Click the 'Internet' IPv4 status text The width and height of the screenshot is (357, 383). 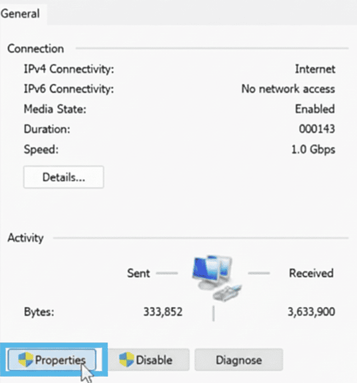click(315, 70)
